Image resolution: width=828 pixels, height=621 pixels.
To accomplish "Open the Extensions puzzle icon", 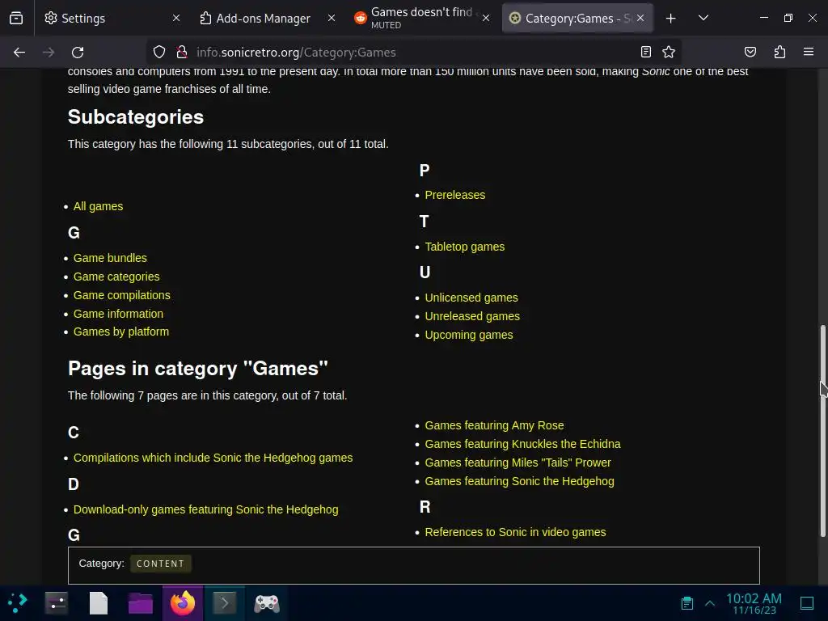I will pos(780,52).
